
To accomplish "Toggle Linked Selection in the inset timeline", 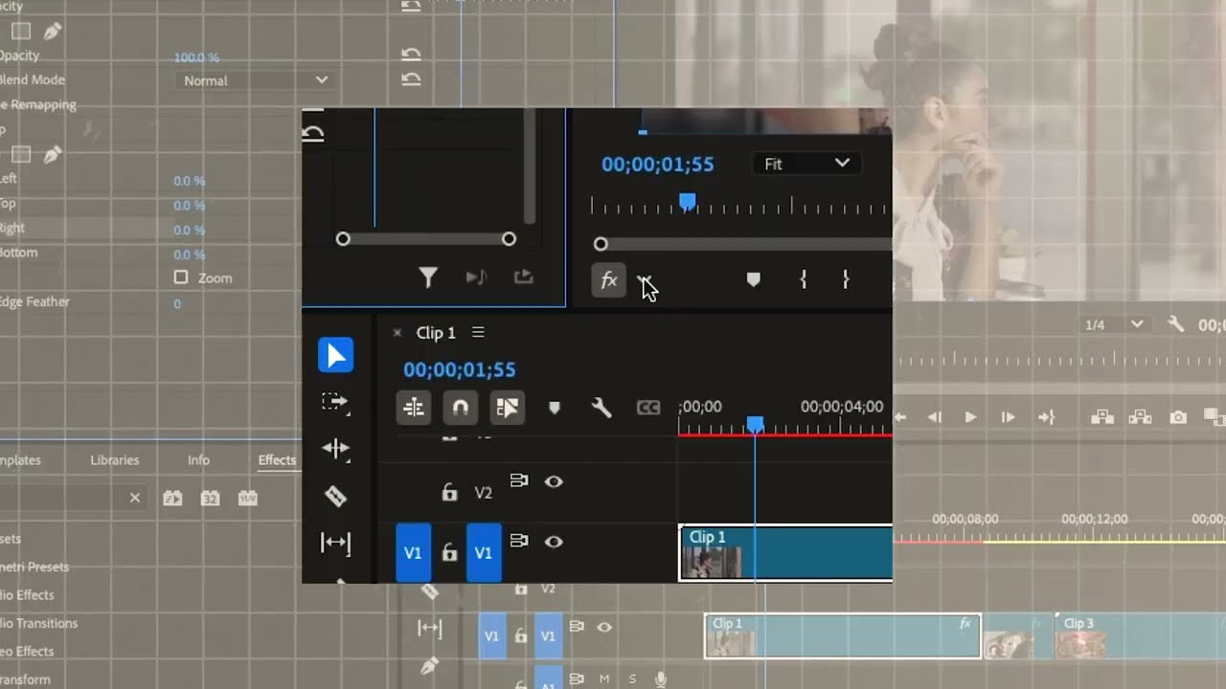I will point(507,408).
